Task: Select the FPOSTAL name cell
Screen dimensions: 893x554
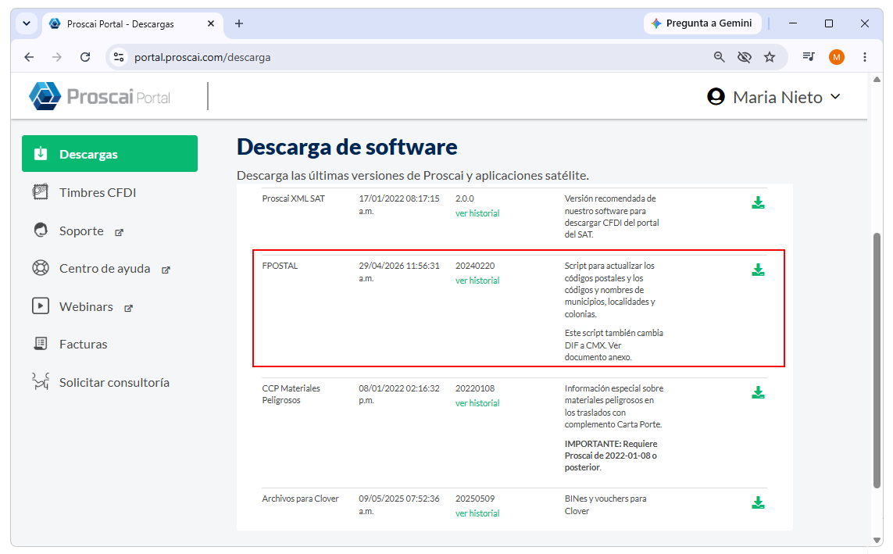Action: 280,266
